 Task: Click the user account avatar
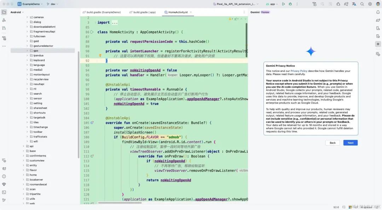tap(378, 4)
